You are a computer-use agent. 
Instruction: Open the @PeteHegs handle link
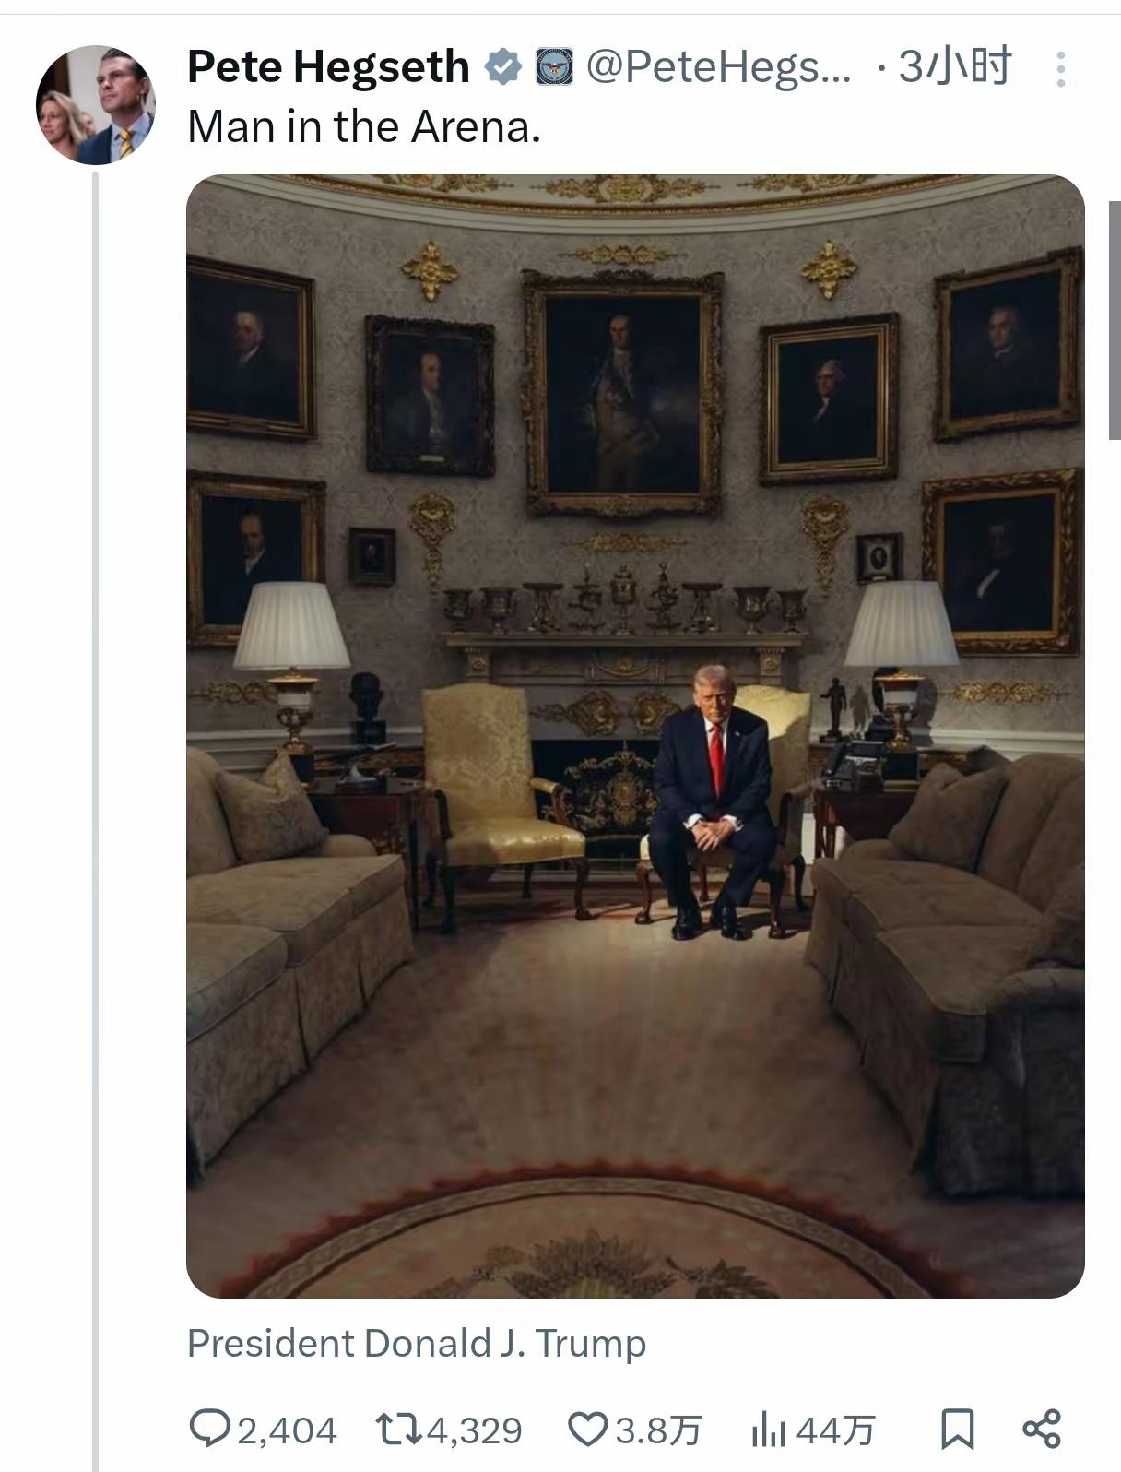[719, 67]
